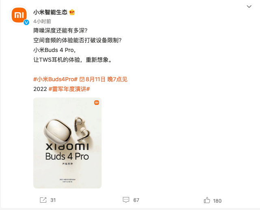Image resolution: width=260 pixels, height=210 pixels.
Task: Open the 小米智能生态 username
Action: [x=50, y=12]
